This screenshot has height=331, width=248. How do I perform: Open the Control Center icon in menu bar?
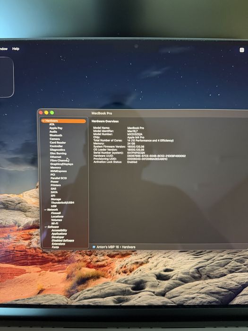coord(242,50)
